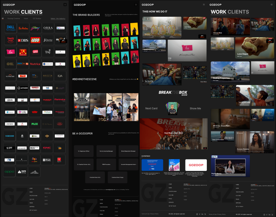Click the Dell Technologies client logo

pos(10,28)
